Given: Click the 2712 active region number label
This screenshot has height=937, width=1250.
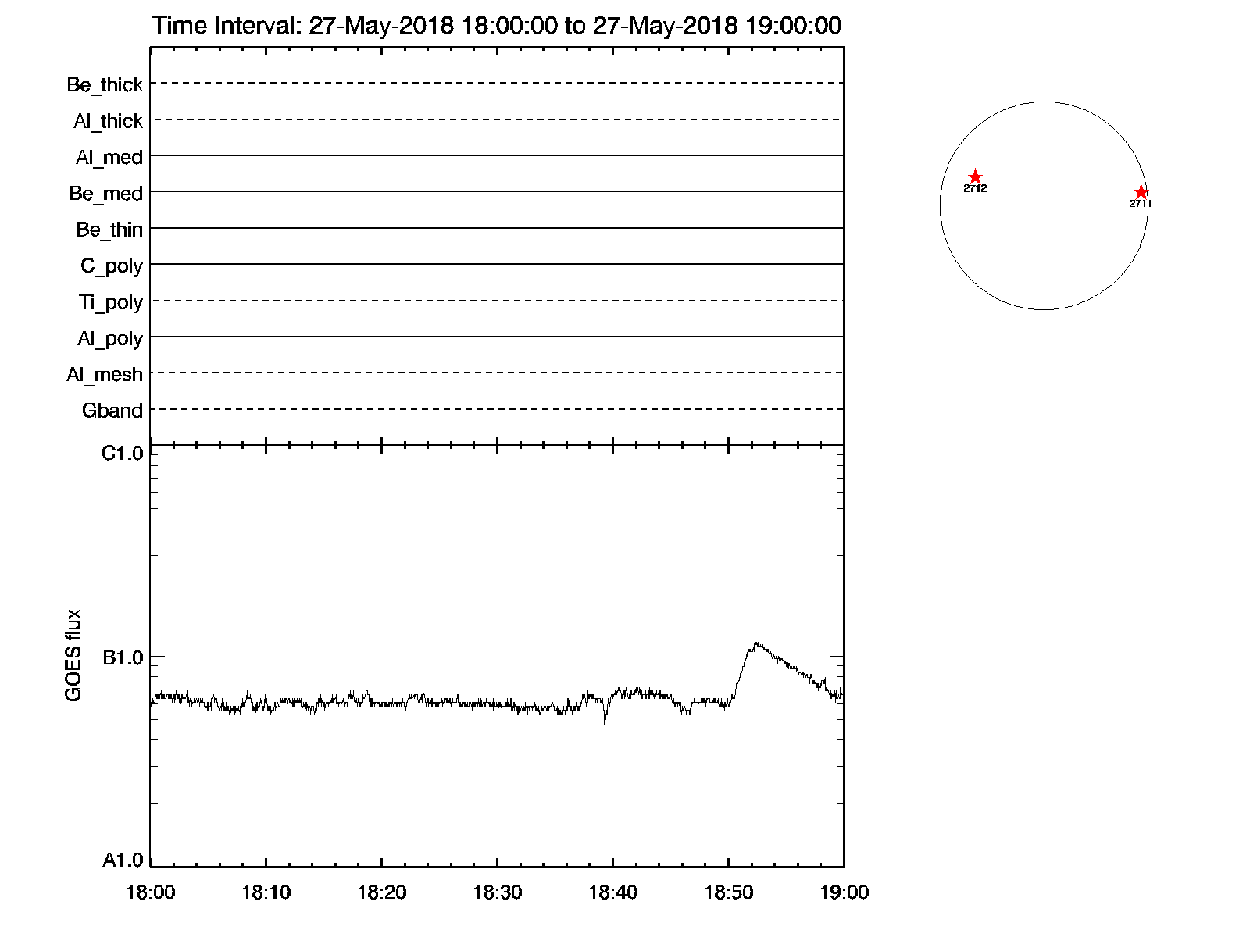Looking at the screenshot, I should (975, 189).
